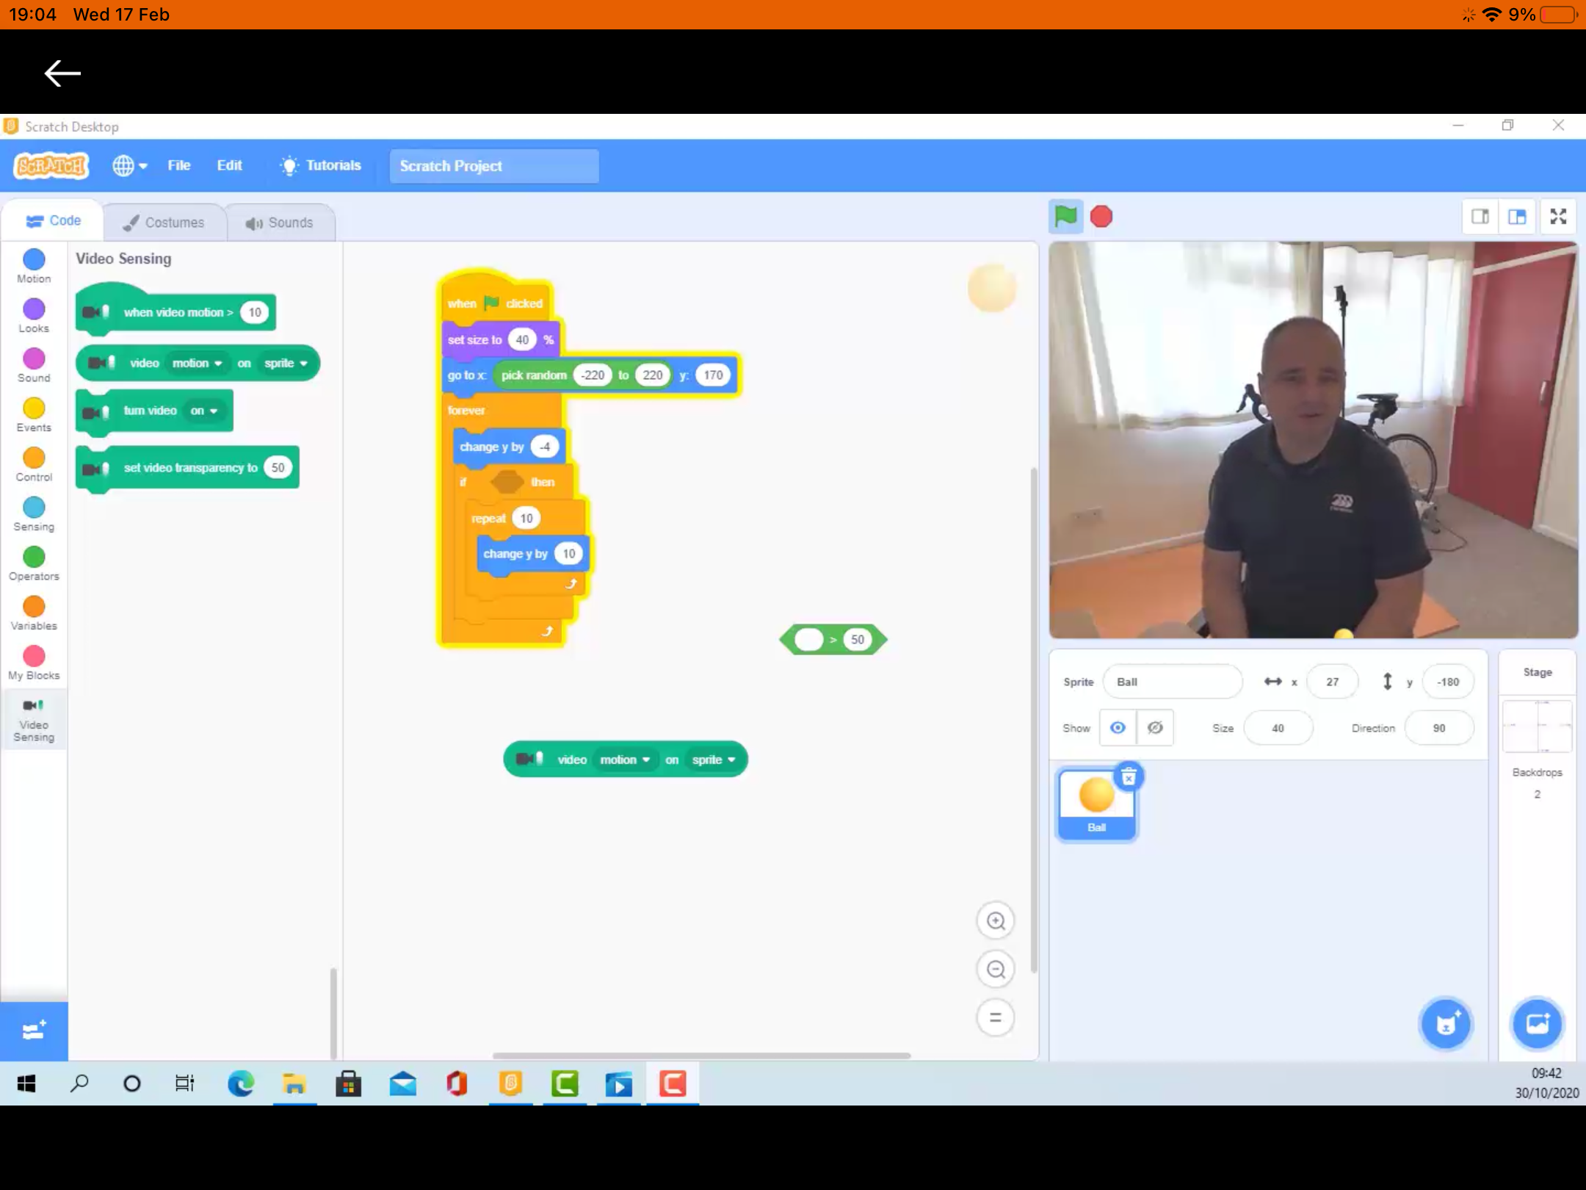This screenshot has height=1190, width=1586.
Task: Open the motion dropdown in the palette video block
Action: click(x=197, y=363)
